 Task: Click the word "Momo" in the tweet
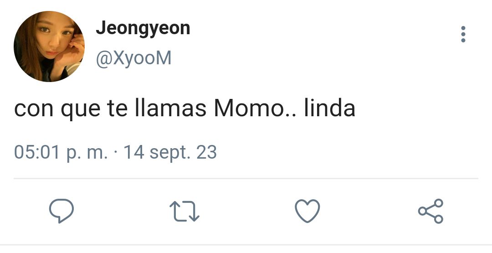(249, 108)
